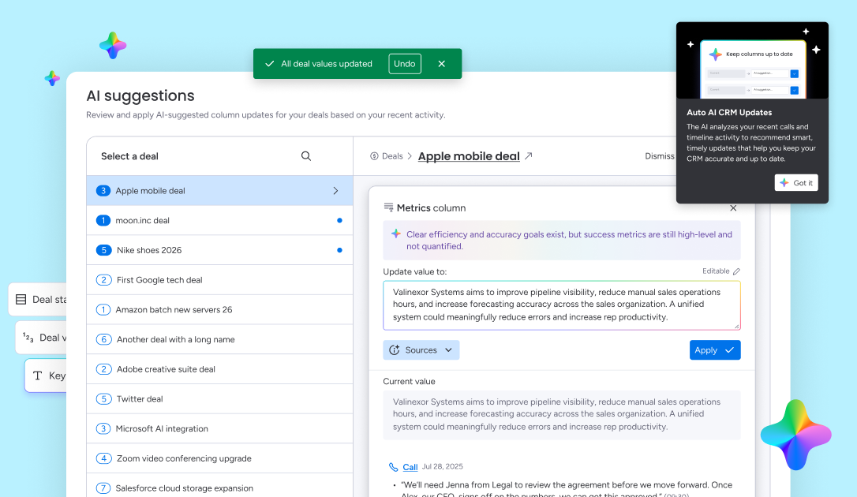Click the AI sparkle beside the insight text
The image size is (857, 497).
tap(396, 234)
